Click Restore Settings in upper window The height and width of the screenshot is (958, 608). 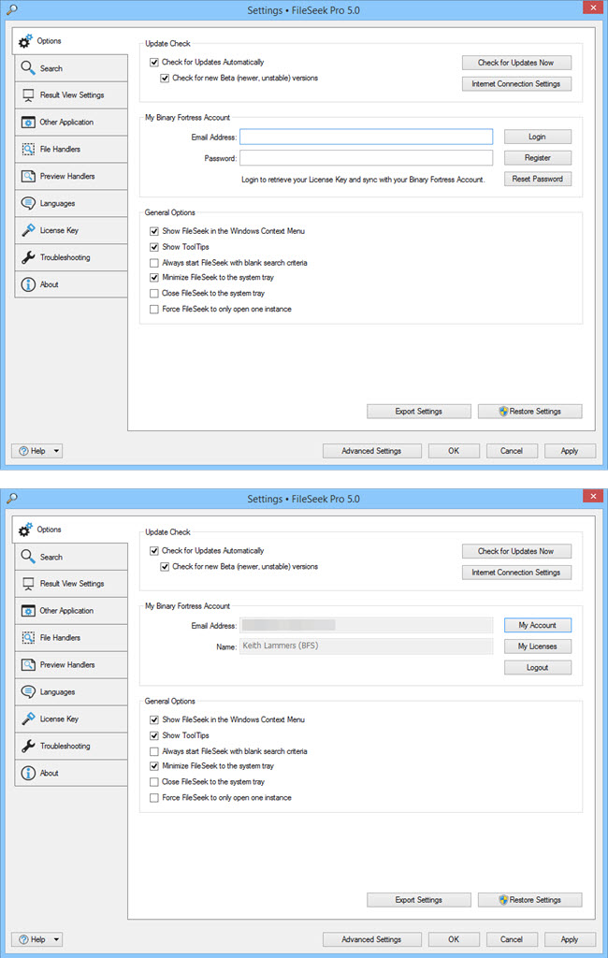pos(529,412)
